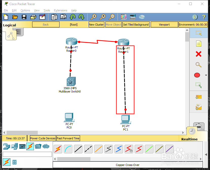
Task: Select Connections category lightning icon
Action: click(30, 146)
